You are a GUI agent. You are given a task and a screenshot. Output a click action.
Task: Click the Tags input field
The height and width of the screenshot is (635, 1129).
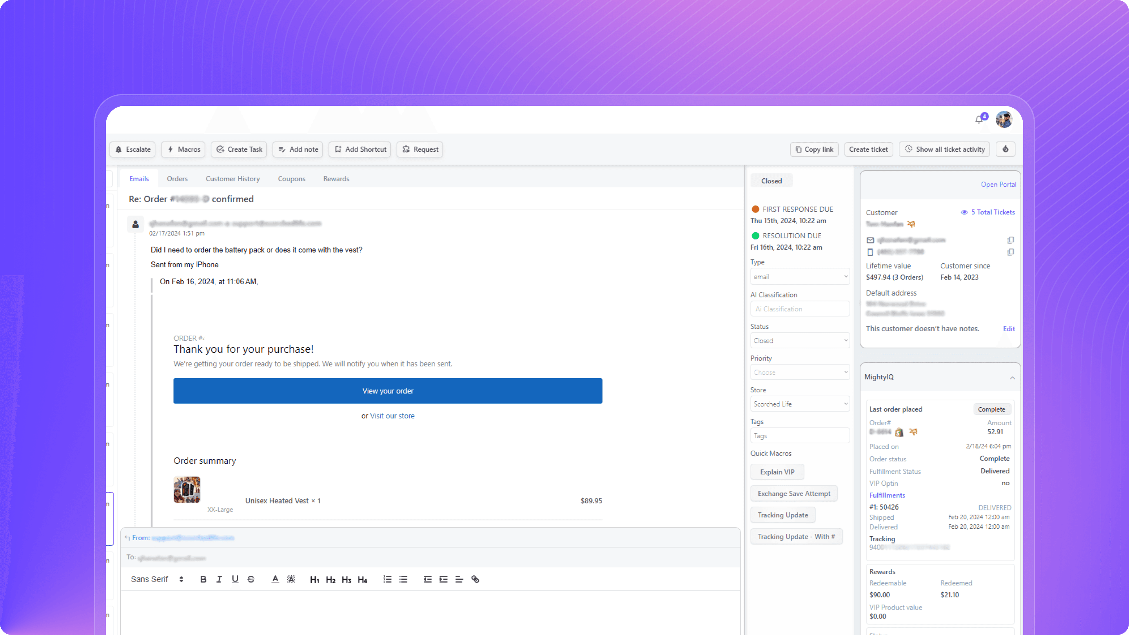coord(800,435)
